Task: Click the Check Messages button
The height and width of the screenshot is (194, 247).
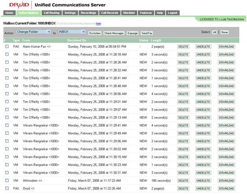Action: pos(114,33)
